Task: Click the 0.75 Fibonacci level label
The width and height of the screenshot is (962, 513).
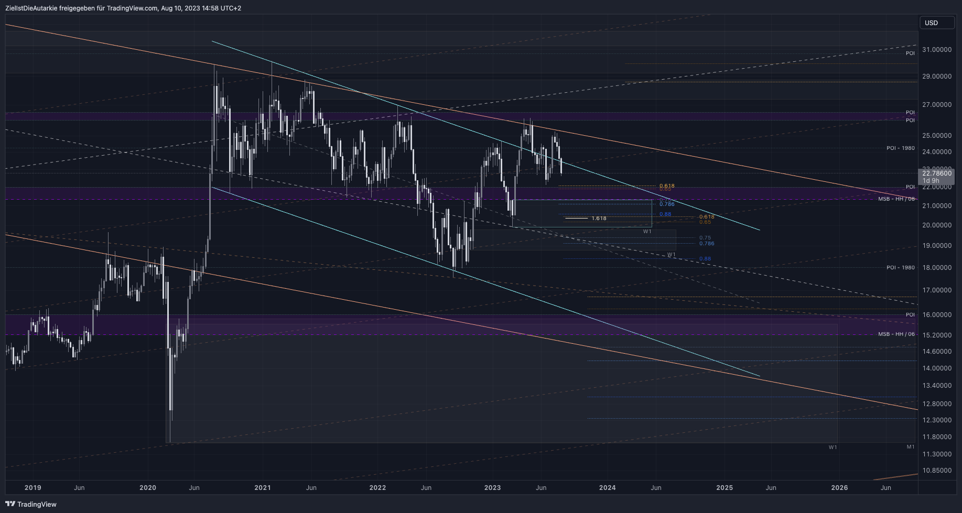Action: [x=705, y=238]
